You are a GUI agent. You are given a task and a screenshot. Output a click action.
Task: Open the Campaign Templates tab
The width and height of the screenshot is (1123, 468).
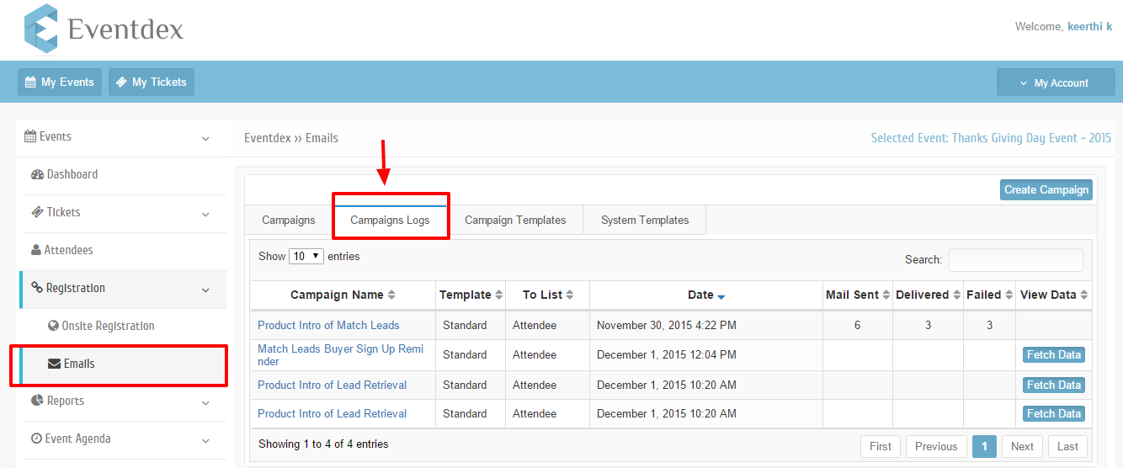(515, 220)
